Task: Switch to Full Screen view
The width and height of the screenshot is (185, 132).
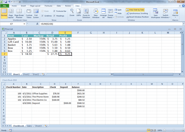Action: click(x=36, y=13)
